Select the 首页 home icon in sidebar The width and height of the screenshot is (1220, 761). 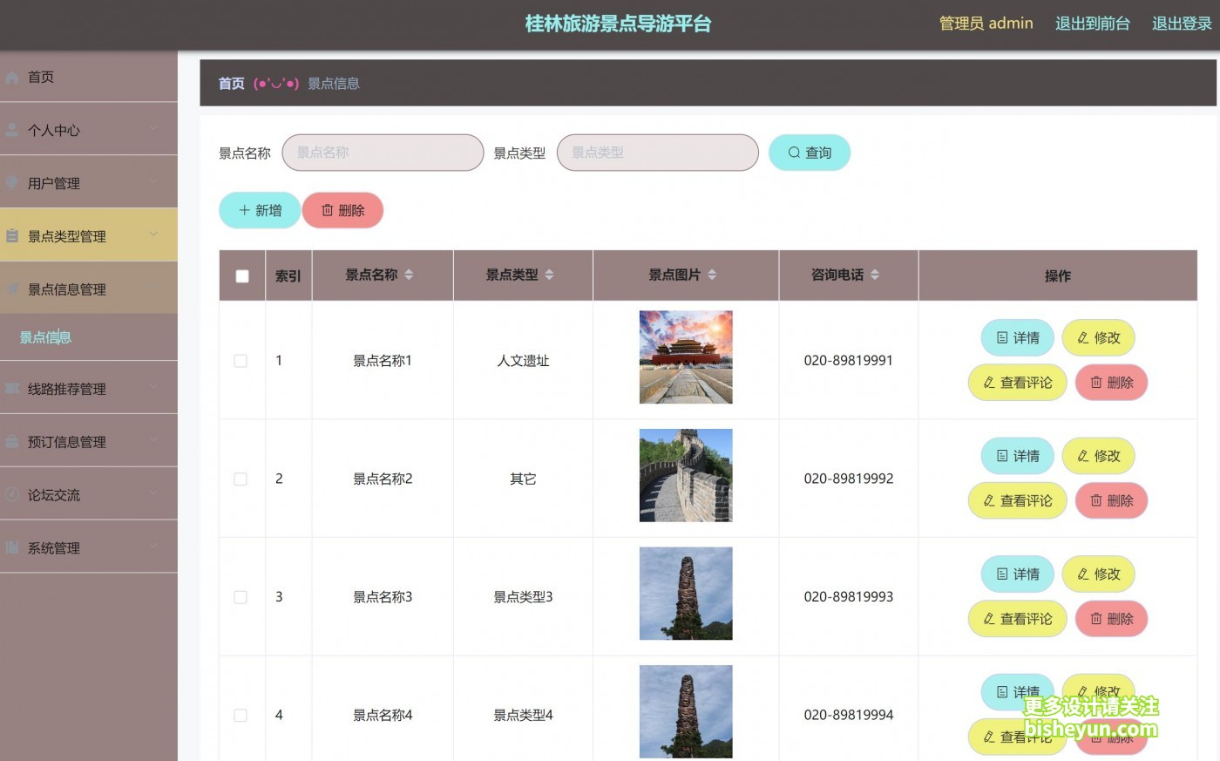pyautogui.click(x=10, y=77)
